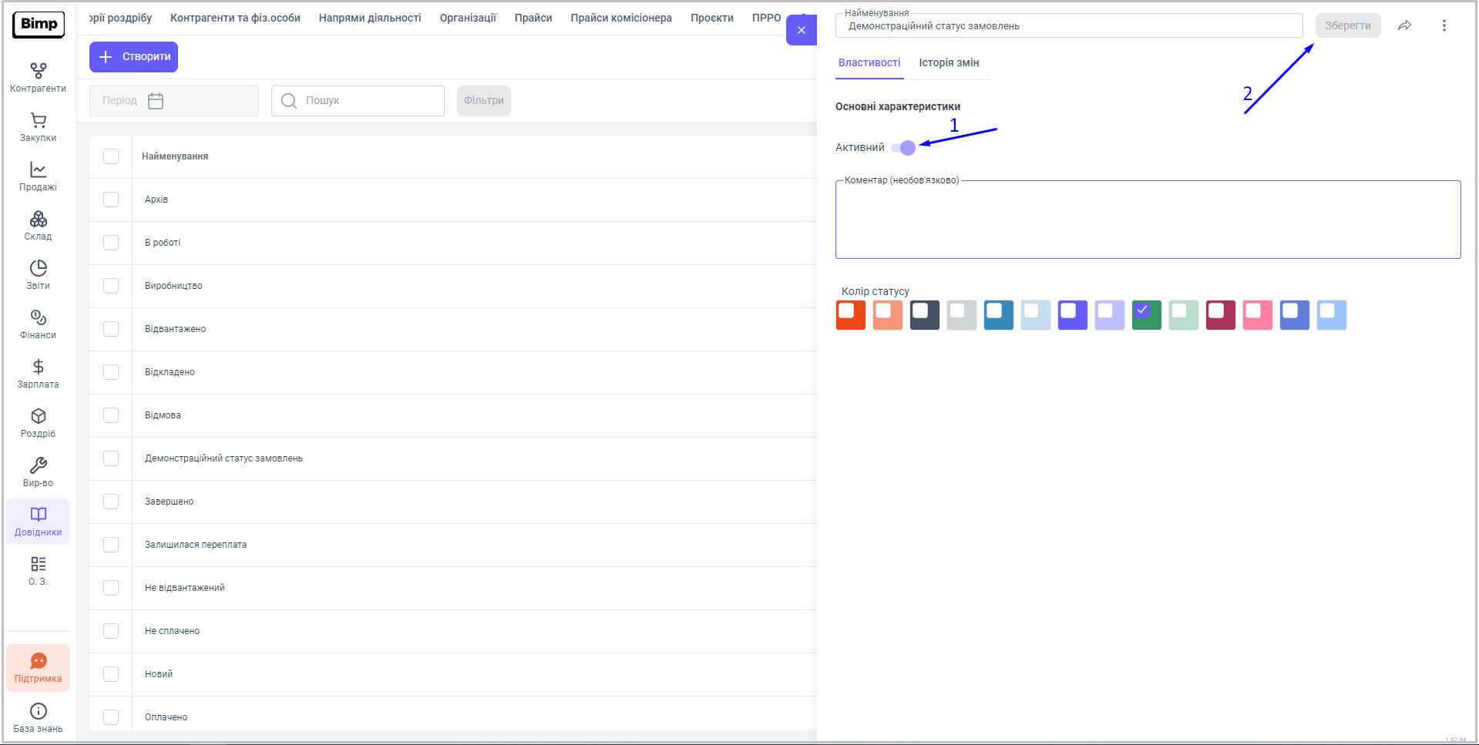Open the Період date picker calendar
Image resolution: width=1479 pixels, height=745 pixels.
156,101
